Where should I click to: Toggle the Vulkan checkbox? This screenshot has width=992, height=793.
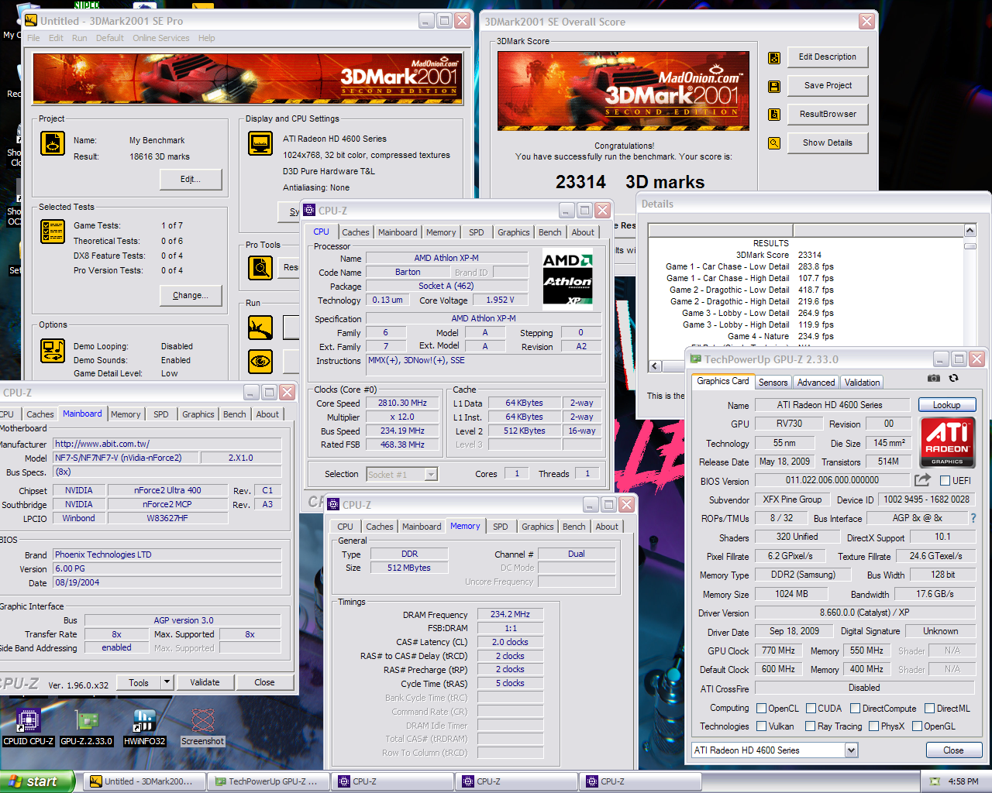click(x=761, y=726)
